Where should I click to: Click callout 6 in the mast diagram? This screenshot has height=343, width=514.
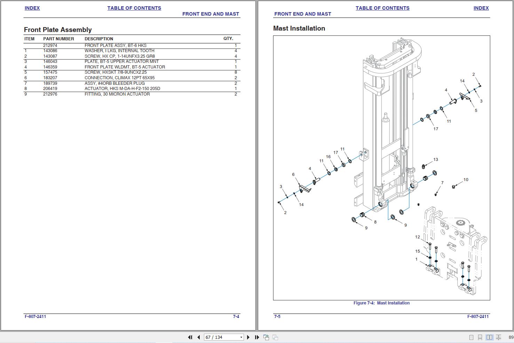click(293, 174)
